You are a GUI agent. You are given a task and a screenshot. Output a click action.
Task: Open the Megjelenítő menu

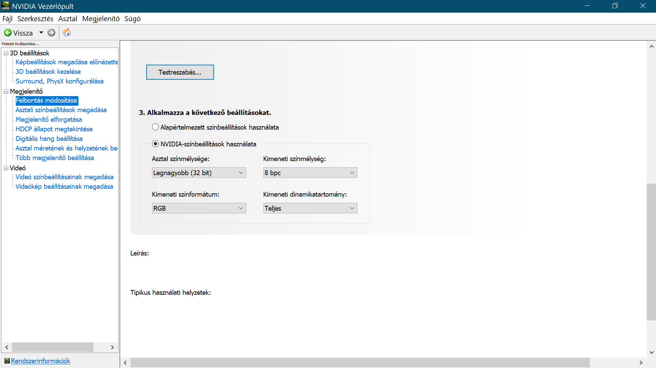click(101, 19)
